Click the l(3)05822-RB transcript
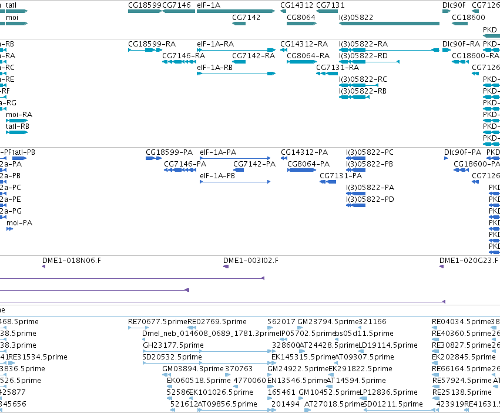 [x=354, y=97]
